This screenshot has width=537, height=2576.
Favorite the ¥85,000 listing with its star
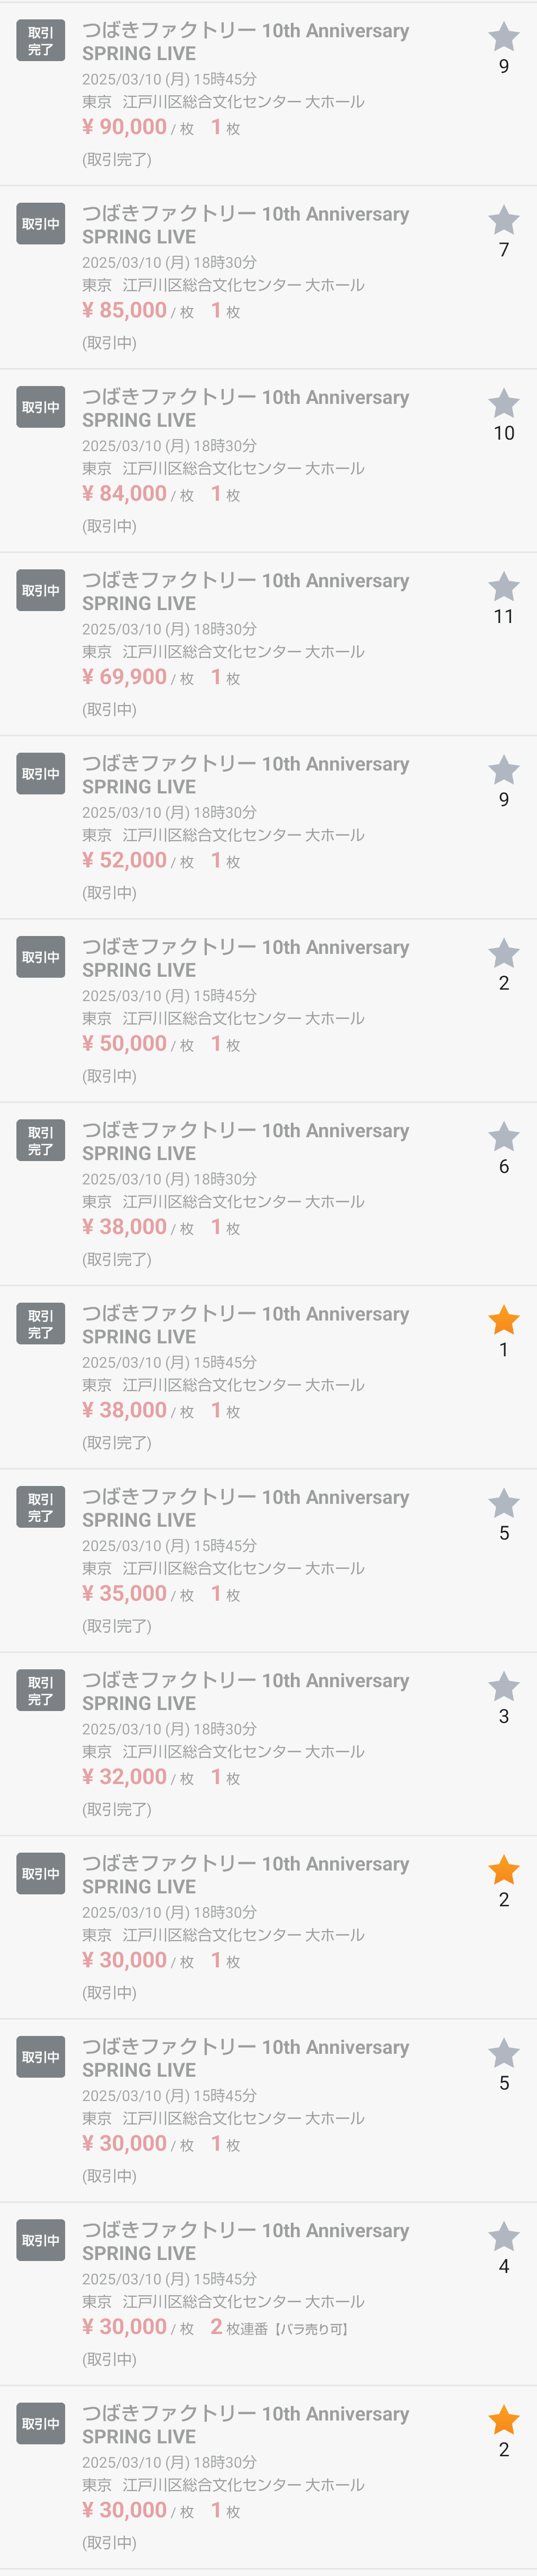click(x=503, y=221)
